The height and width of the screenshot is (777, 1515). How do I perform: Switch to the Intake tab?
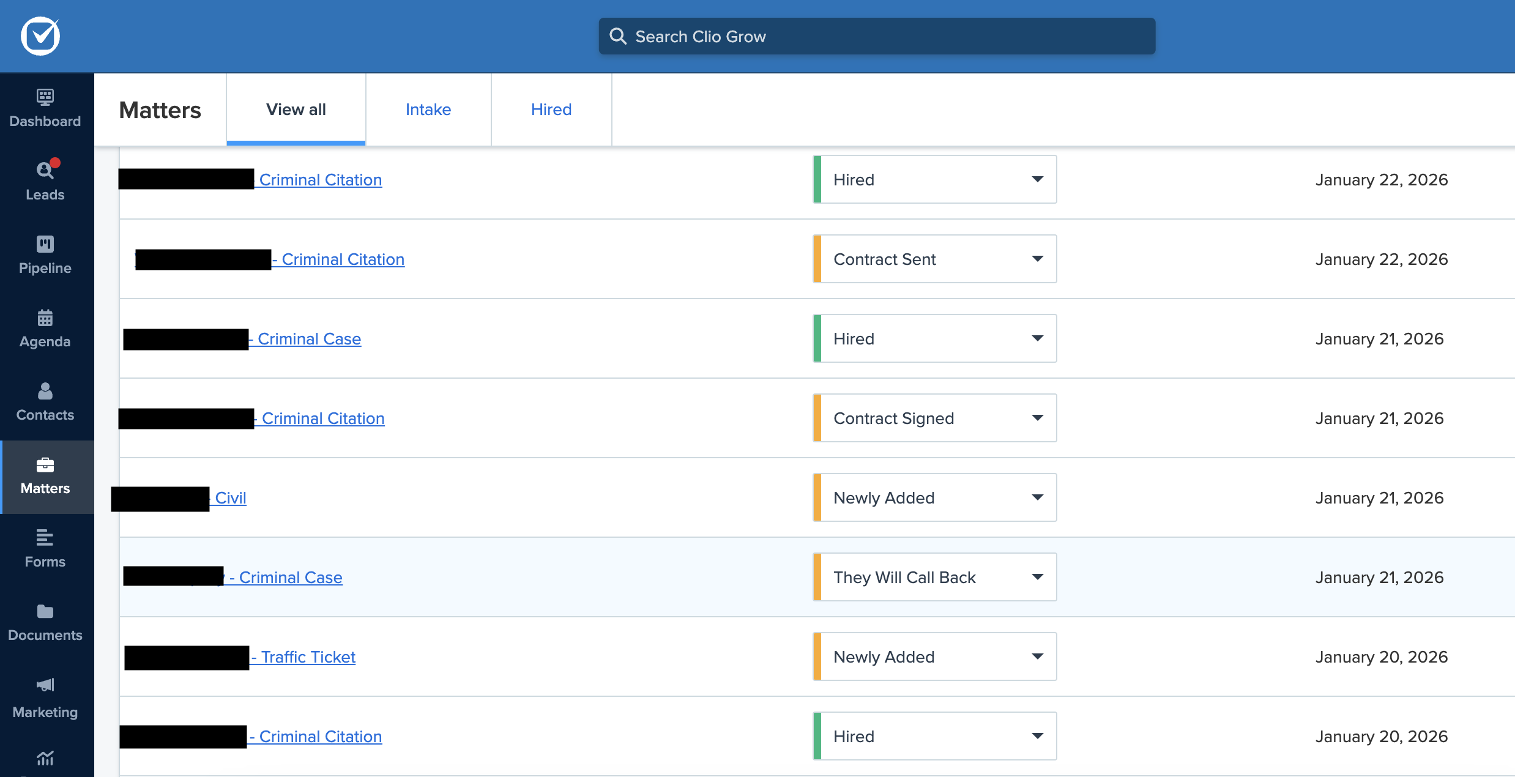428,110
